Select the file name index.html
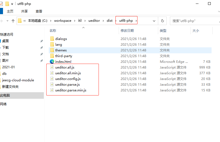This screenshot has width=220, height=142. pyautogui.click(x=63, y=61)
